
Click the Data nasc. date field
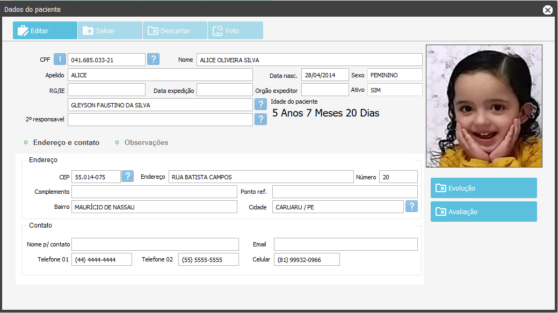[x=325, y=75]
